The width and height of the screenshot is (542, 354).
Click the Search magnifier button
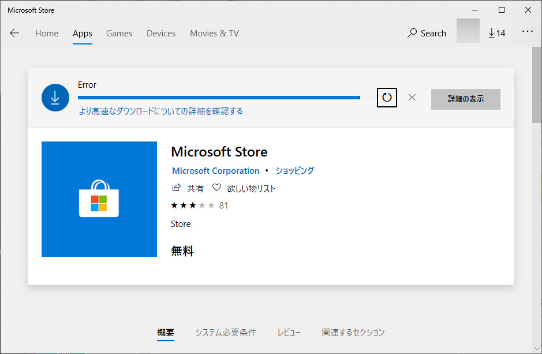point(427,33)
